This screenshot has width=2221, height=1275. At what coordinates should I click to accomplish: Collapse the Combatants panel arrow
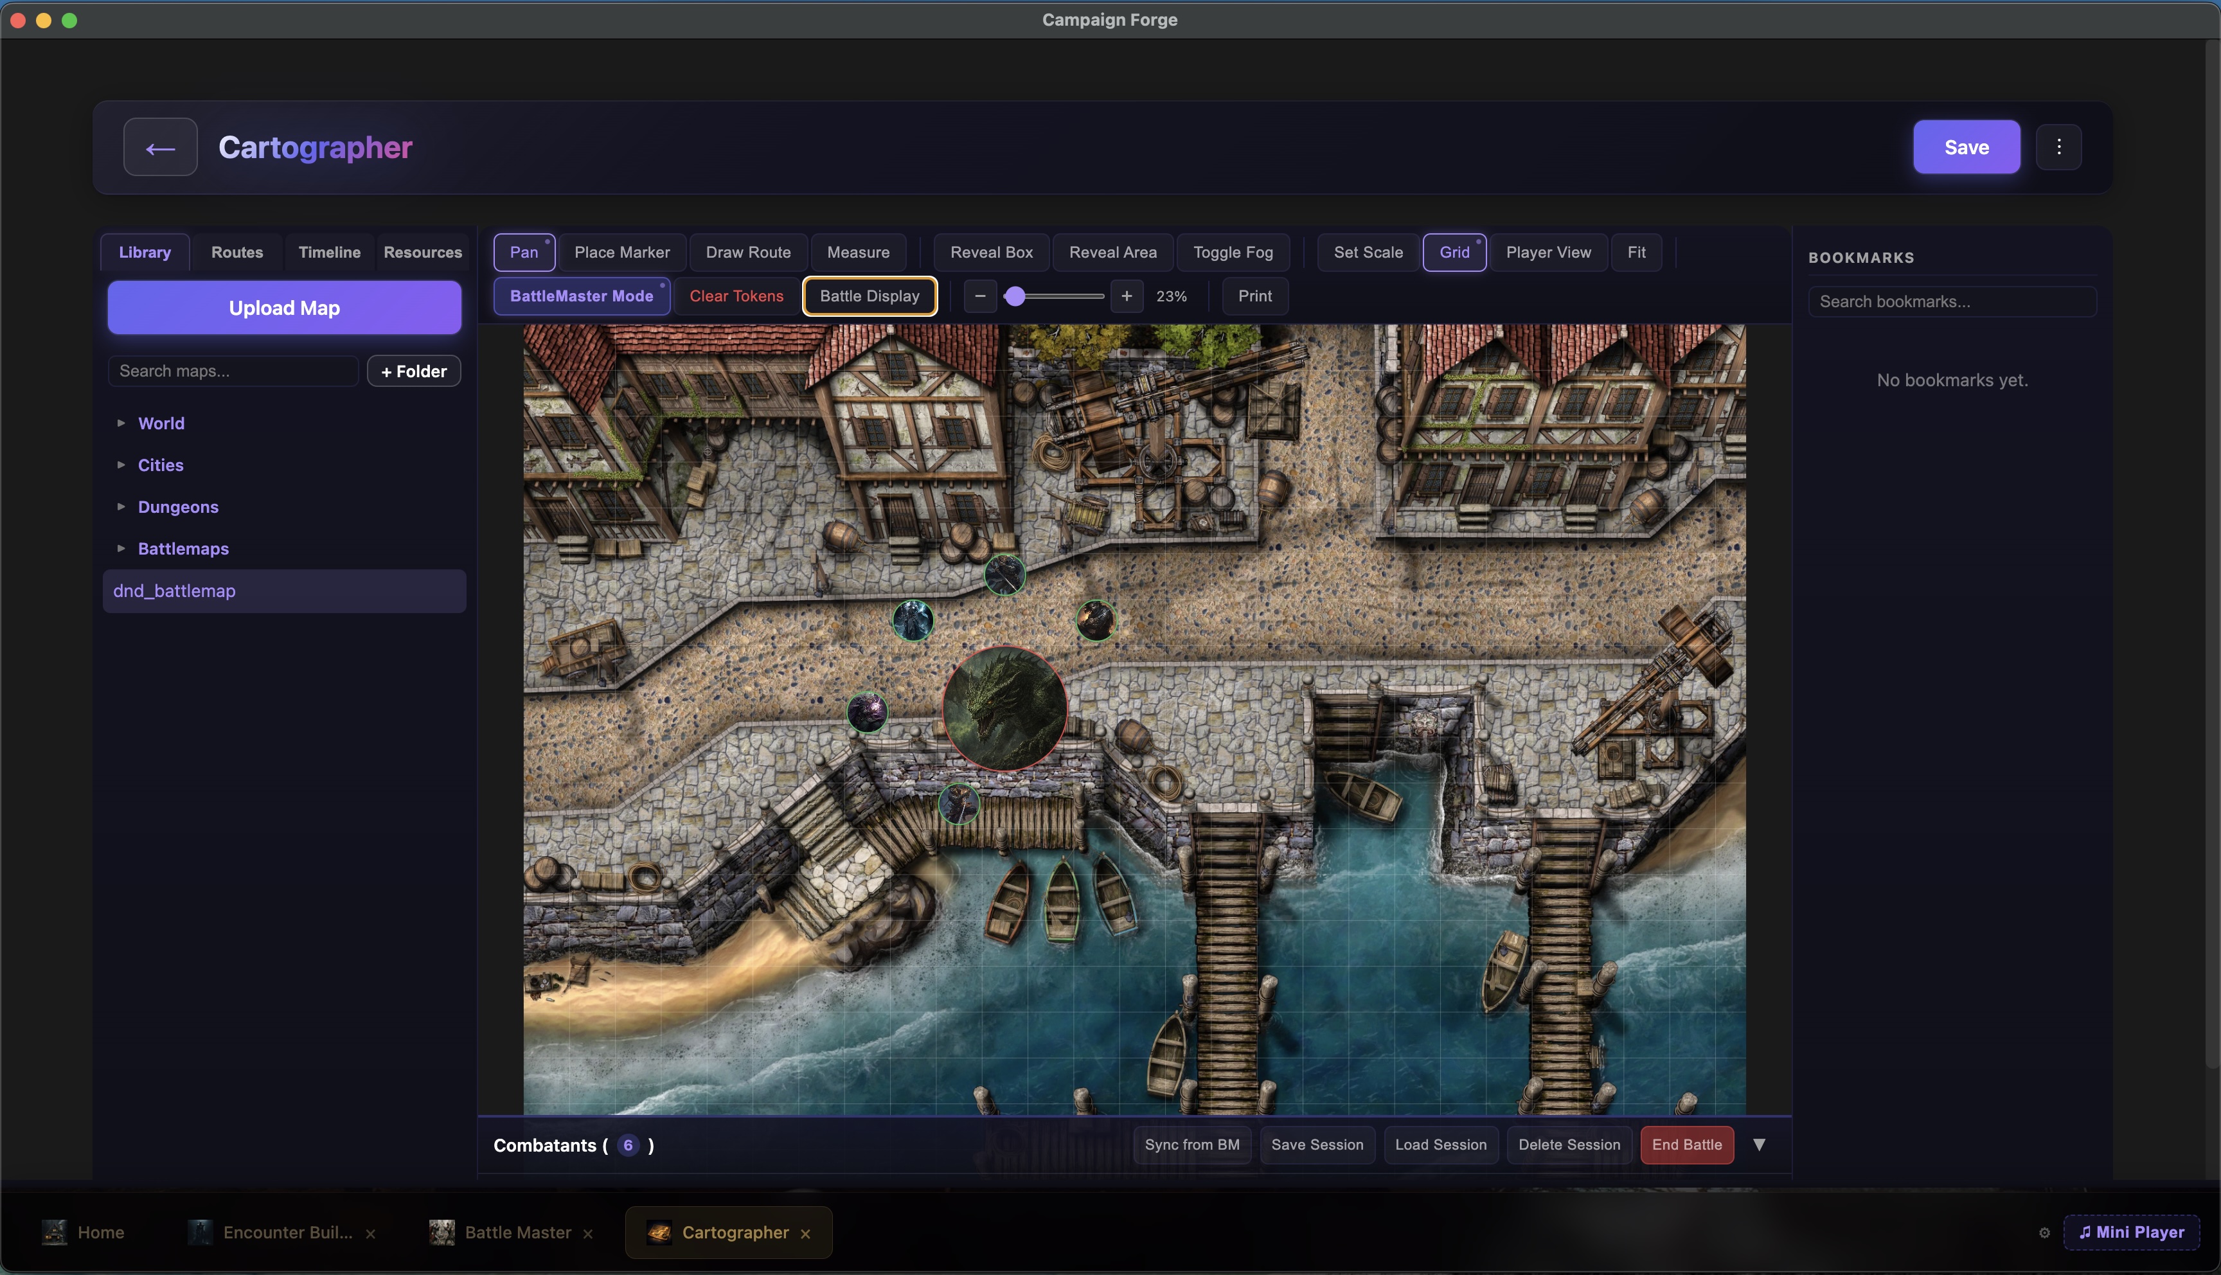(1759, 1145)
